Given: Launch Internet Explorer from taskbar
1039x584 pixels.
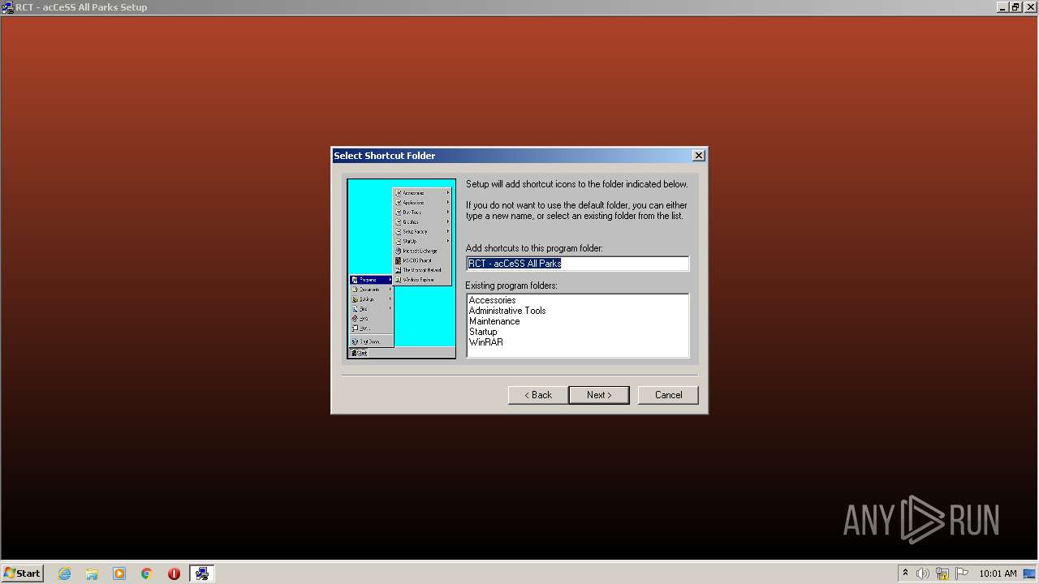Looking at the screenshot, I should [x=64, y=573].
